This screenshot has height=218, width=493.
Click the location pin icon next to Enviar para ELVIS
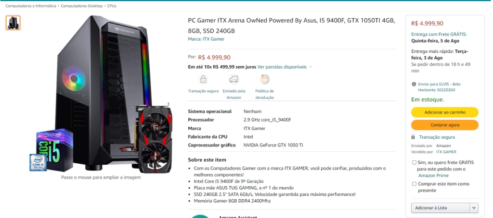[414, 85]
